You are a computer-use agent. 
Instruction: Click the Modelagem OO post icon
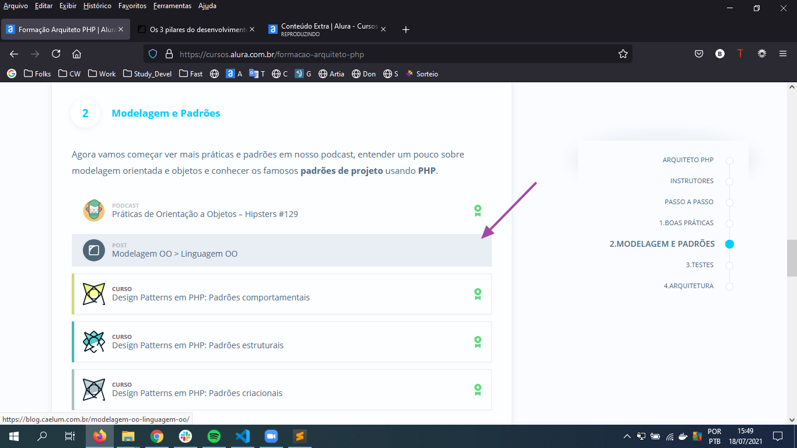pos(94,250)
